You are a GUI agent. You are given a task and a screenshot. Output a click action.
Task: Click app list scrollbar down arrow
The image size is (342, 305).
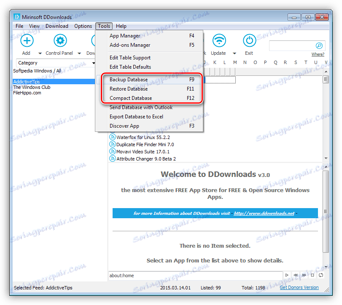326,158
